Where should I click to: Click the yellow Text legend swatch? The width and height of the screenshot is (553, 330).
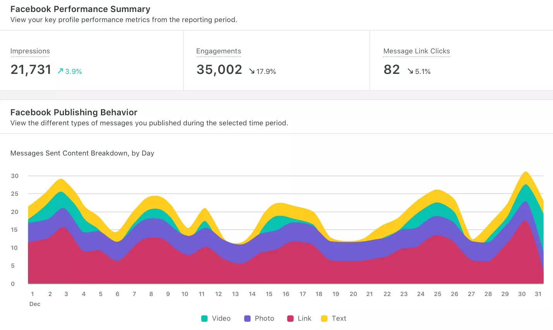[324, 318]
